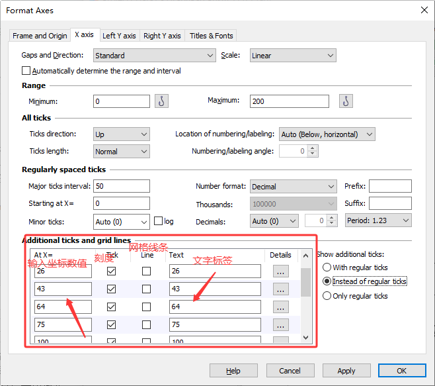Click the Suffix input field
This screenshot has height=386, width=435.
point(390,203)
